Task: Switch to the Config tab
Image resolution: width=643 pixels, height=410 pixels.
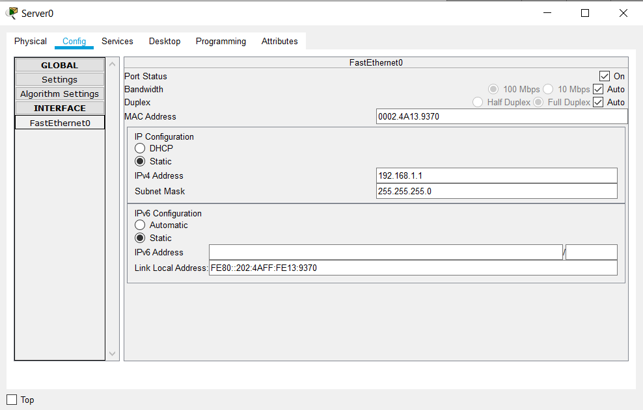Action: pos(74,42)
